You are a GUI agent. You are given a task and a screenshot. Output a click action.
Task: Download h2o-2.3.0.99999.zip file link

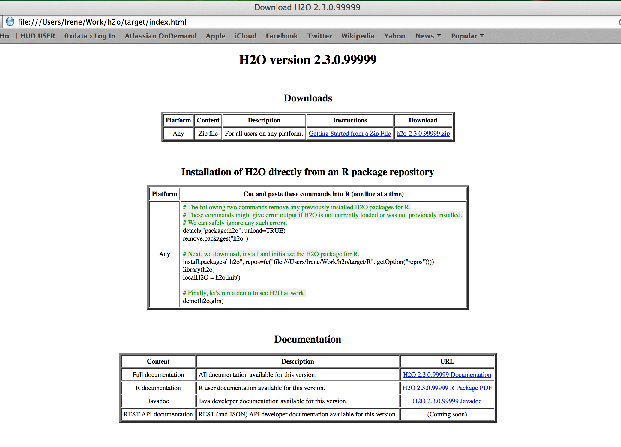[423, 133]
